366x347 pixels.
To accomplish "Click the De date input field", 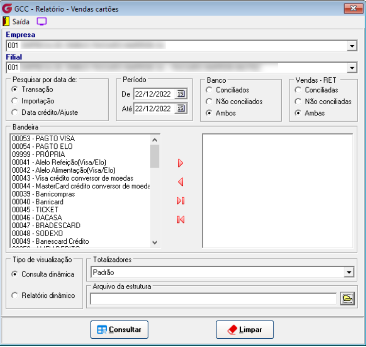I will [155, 94].
